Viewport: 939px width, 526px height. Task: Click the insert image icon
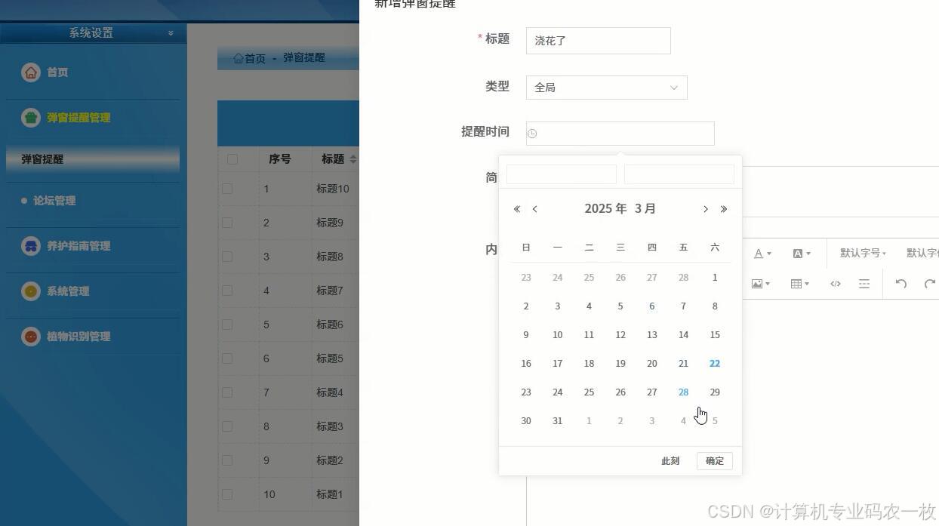pos(761,284)
